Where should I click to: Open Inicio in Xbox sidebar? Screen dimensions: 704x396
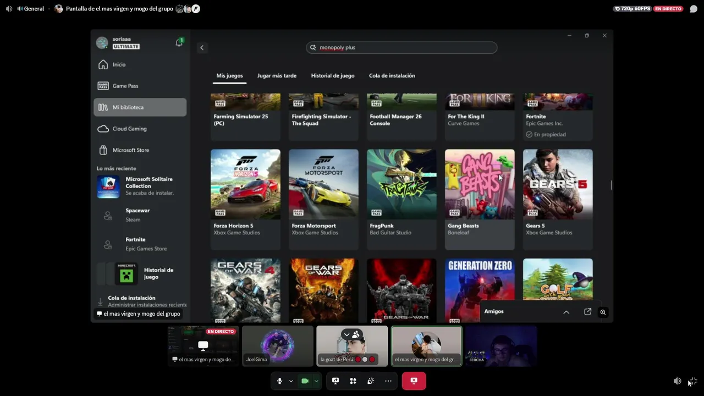pos(140,64)
